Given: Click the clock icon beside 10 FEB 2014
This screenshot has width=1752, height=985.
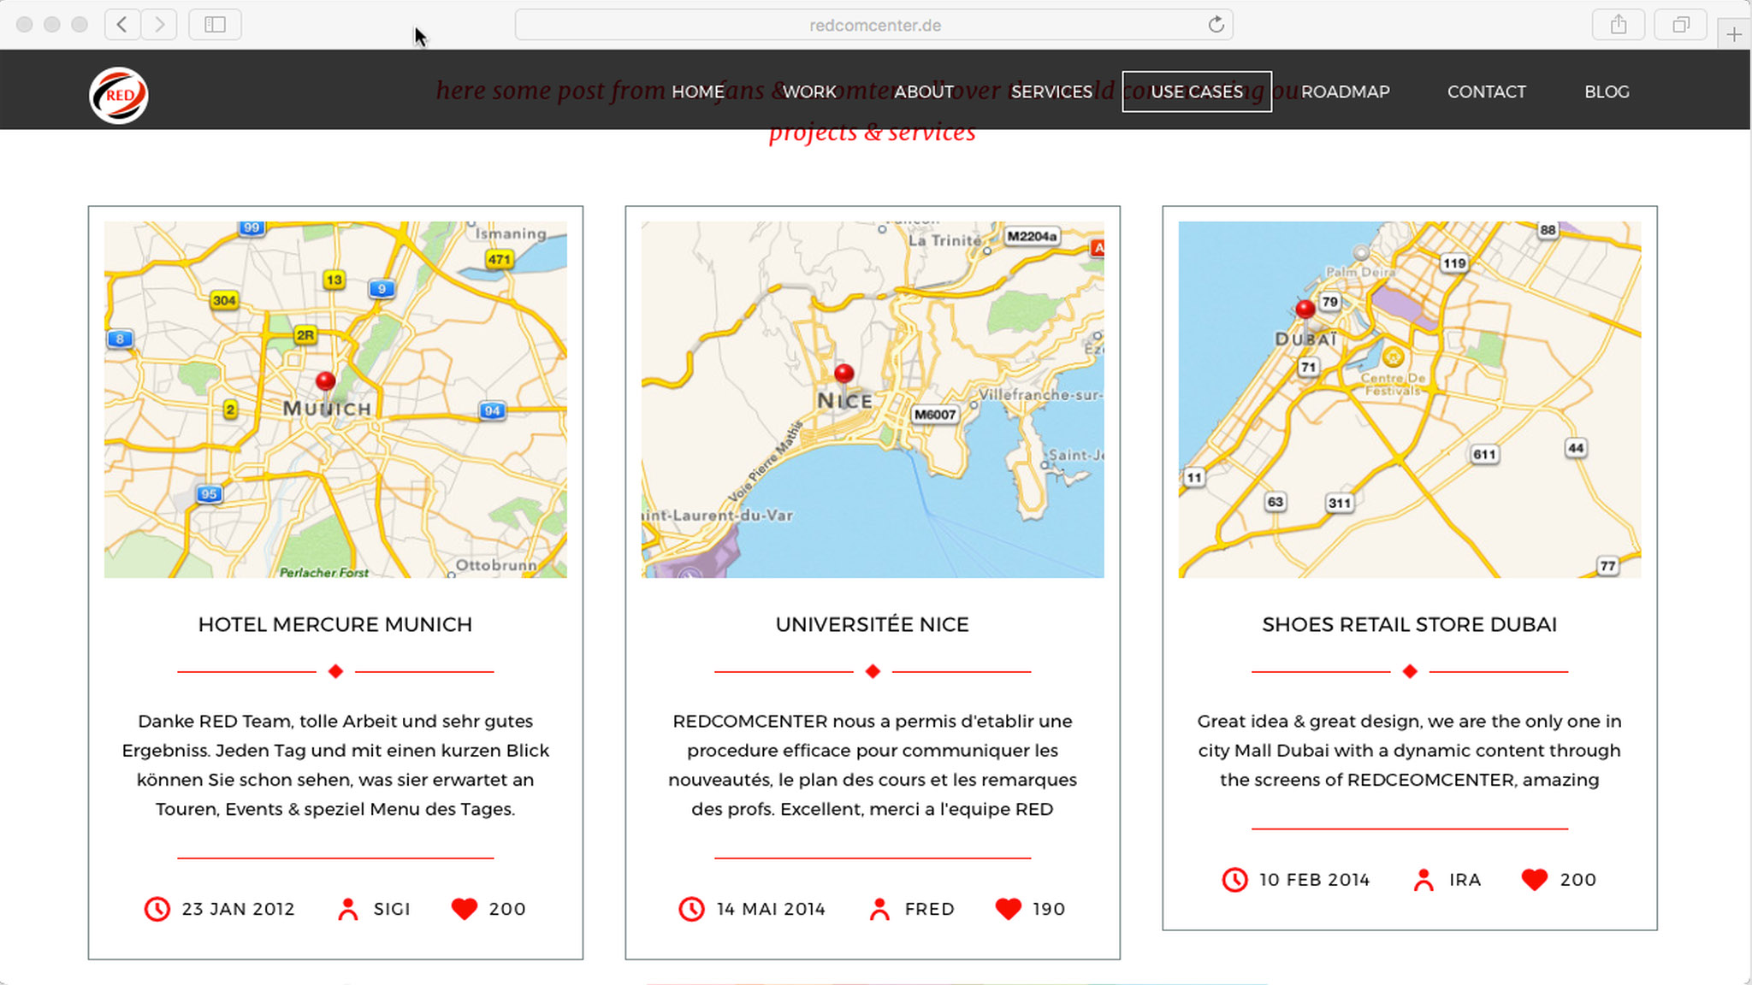Looking at the screenshot, I should click(1234, 880).
